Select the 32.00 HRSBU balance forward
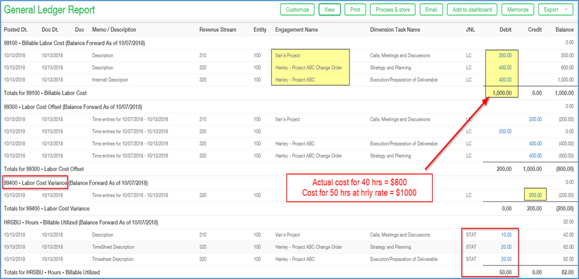The image size is (579, 279). coord(568,222)
